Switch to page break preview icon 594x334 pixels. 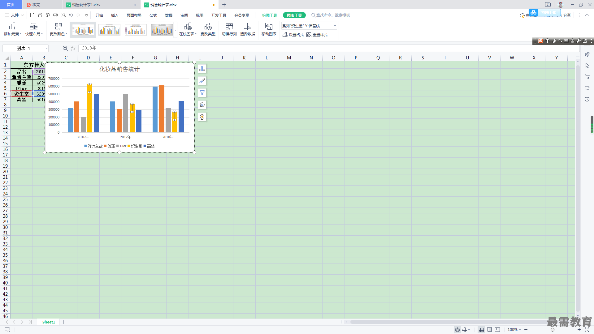(x=497, y=330)
